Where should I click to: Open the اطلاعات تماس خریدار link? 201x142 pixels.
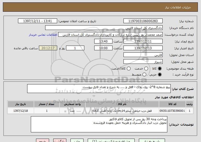pyautogui.click(x=43, y=35)
